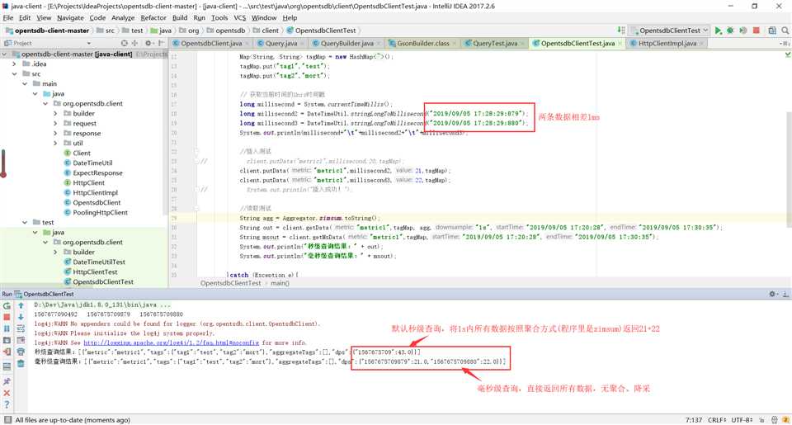The height and width of the screenshot is (425, 792).
Task: Show hidden editor tabs dropdown at right
Action: coord(785,44)
